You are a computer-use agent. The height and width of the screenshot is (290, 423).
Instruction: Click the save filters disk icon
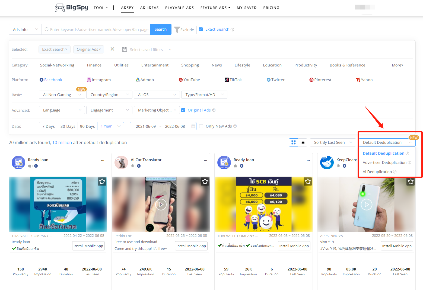(125, 49)
